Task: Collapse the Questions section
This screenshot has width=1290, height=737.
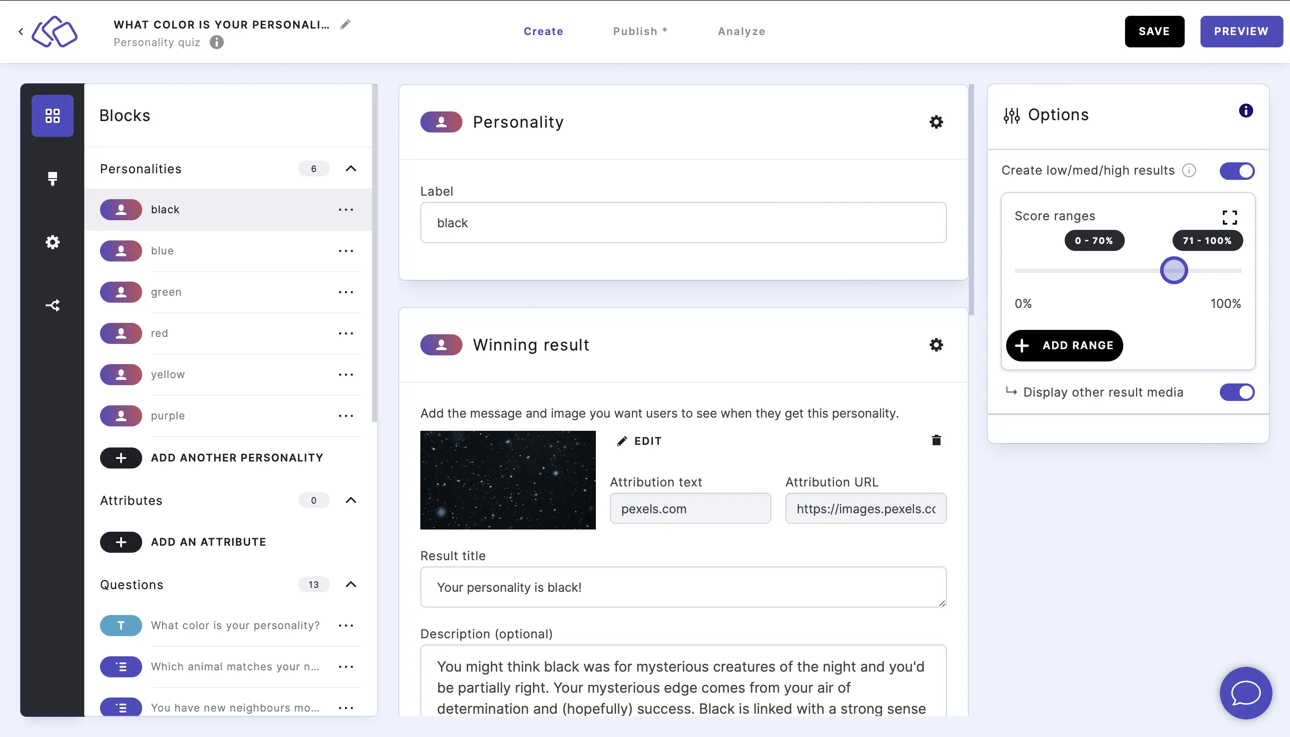Action: click(x=351, y=584)
